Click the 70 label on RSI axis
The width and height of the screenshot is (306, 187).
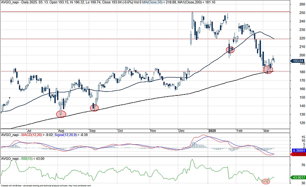[303, 165]
